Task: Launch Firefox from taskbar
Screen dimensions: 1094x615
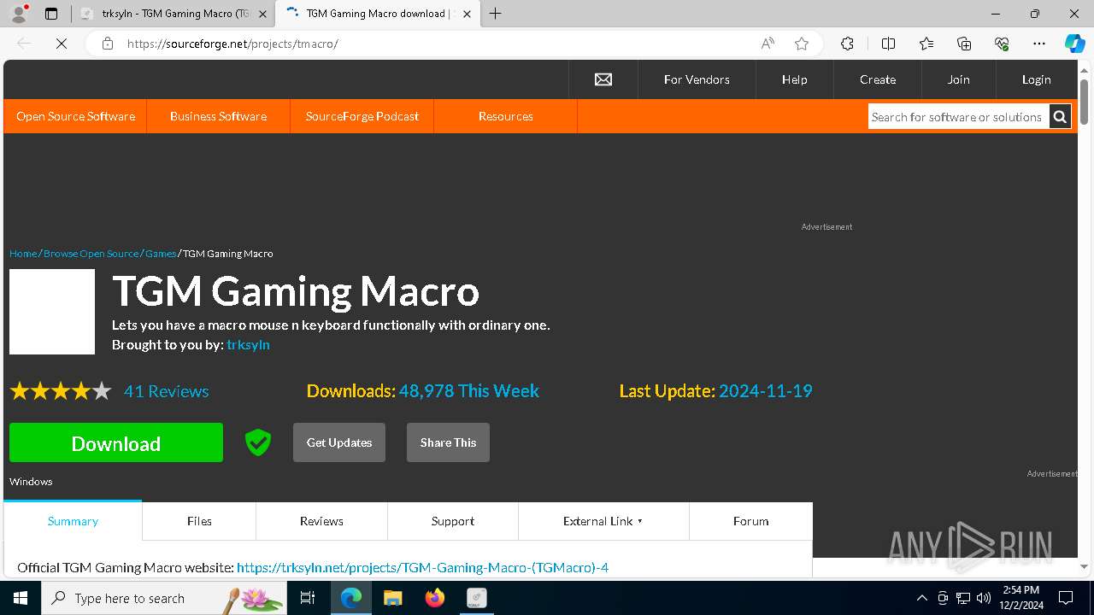Action: [x=435, y=598]
